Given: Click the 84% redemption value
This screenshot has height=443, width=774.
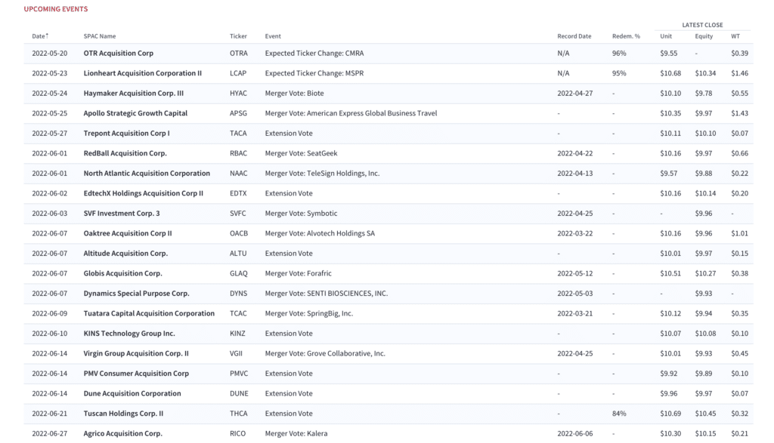Looking at the screenshot, I should pyautogui.click(x=619, y=414).
